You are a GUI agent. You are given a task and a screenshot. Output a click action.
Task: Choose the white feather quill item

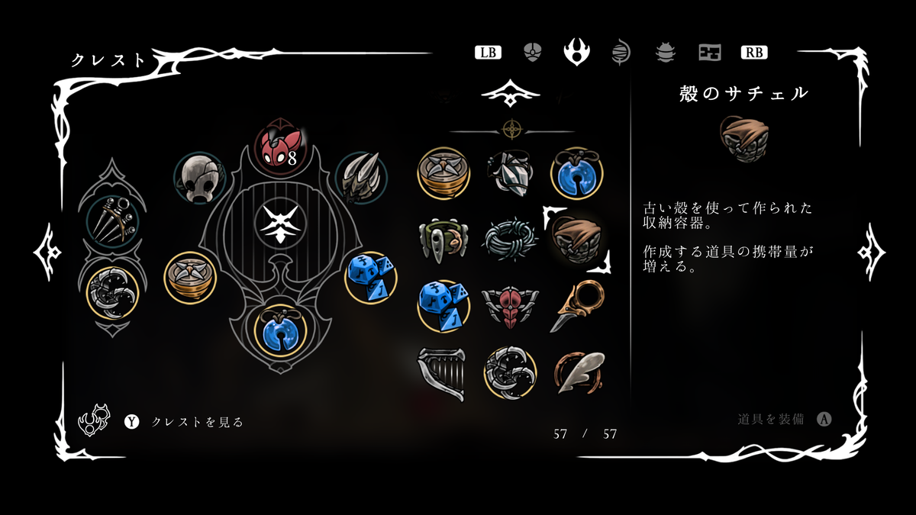pos(578,372)
